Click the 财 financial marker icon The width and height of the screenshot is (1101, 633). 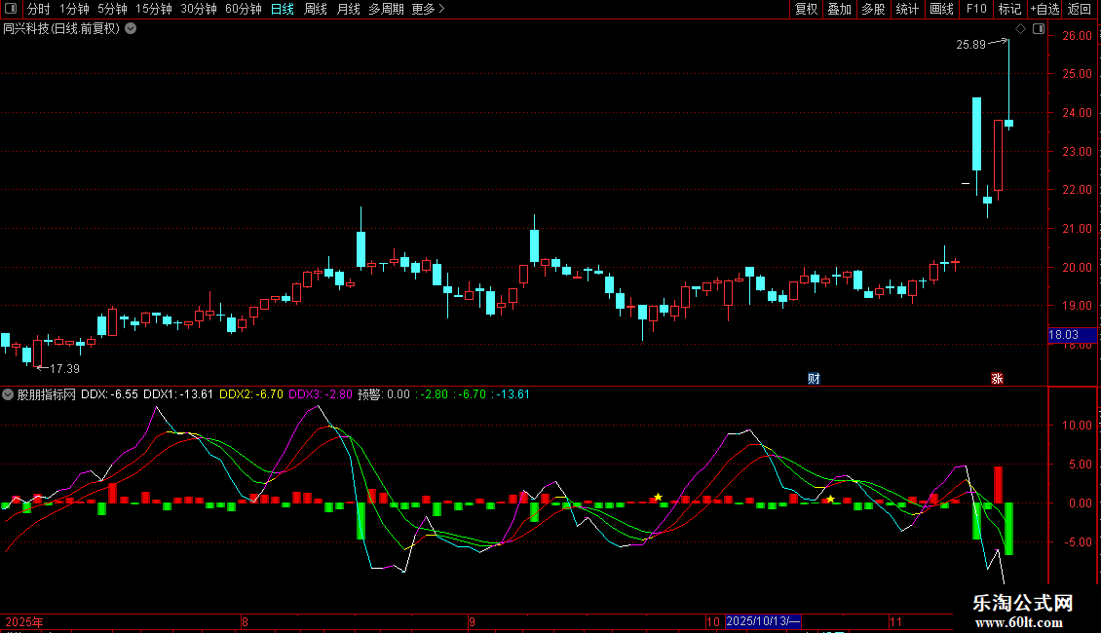814,379
